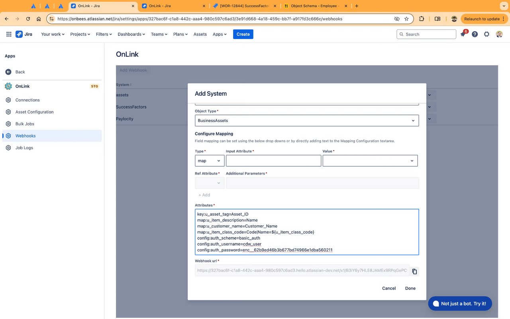Click the Done button

[x=410, y=288]
